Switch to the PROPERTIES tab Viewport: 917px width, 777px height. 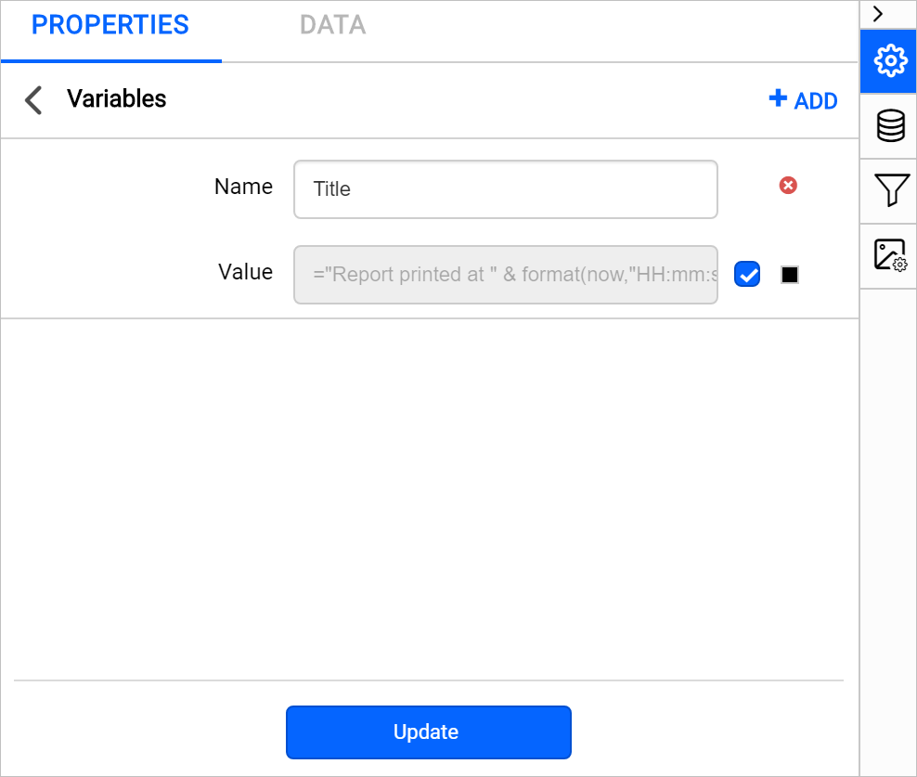pyautogui.click(x=110, y=25)
